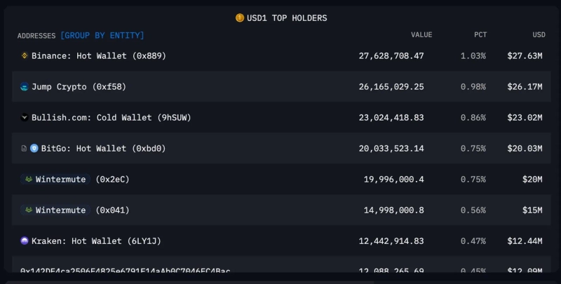Viewport: 561px width, 284px height.
Task: Click the Bullish.com logo icon
Action: coord(25,118)
